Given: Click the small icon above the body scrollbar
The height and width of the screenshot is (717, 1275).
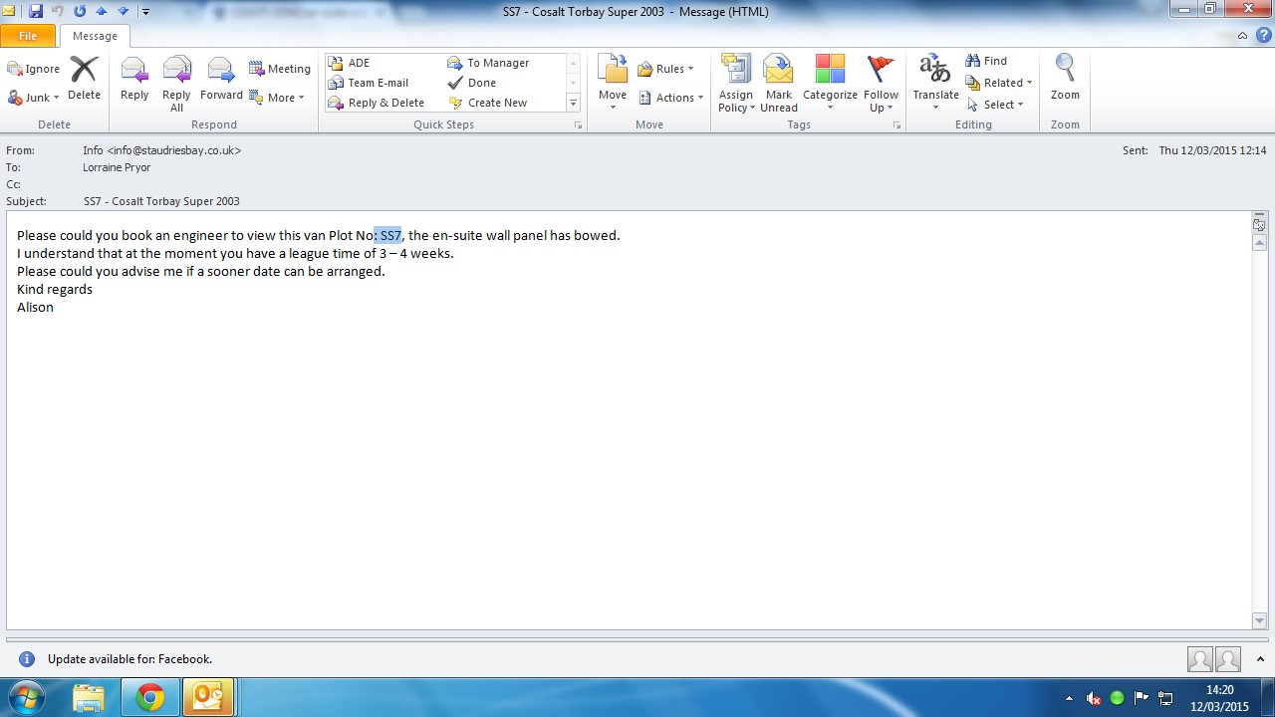Looking at the screenshot, I should pos(1260,225).
